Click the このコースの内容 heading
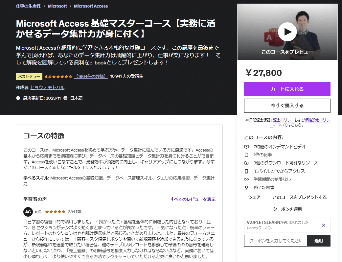Viewport: 342px width, 262px height. (x=264, y=137)
